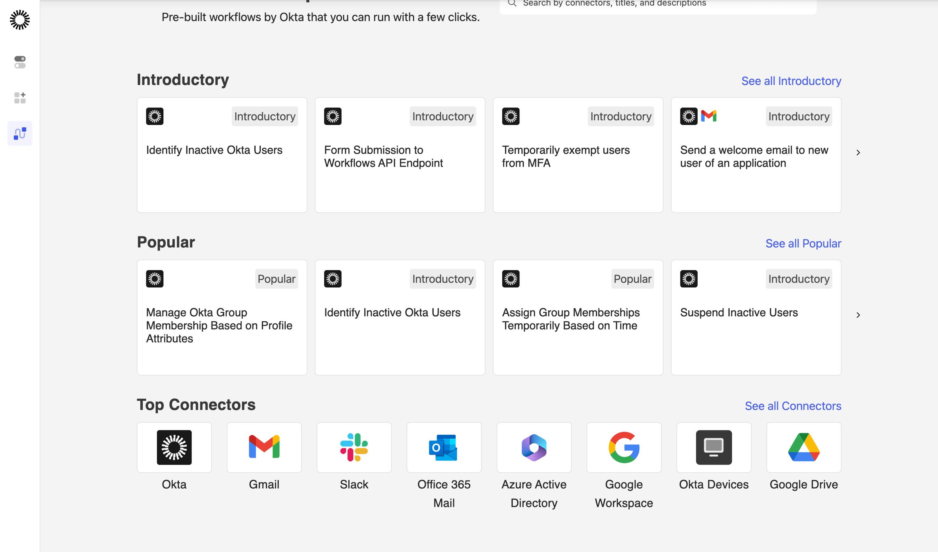Viewport: 938px width, 552px height.
Task: Select the Azure Active Directory connector icon
Action: (534, 447)
